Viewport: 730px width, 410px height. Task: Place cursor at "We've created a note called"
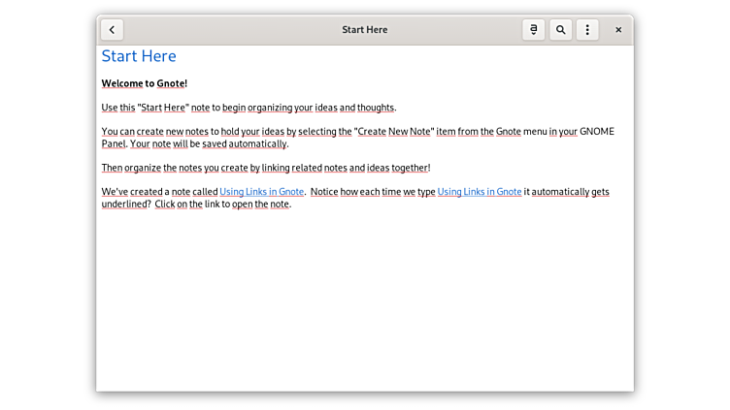coord(159,192)
